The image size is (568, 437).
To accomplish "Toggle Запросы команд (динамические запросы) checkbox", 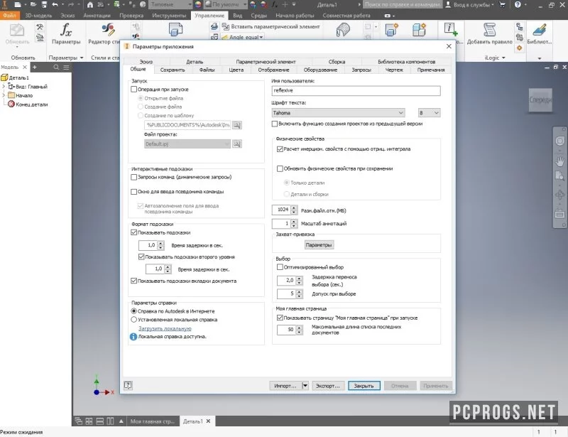I will pyautogui.click(x=133, y=177).
